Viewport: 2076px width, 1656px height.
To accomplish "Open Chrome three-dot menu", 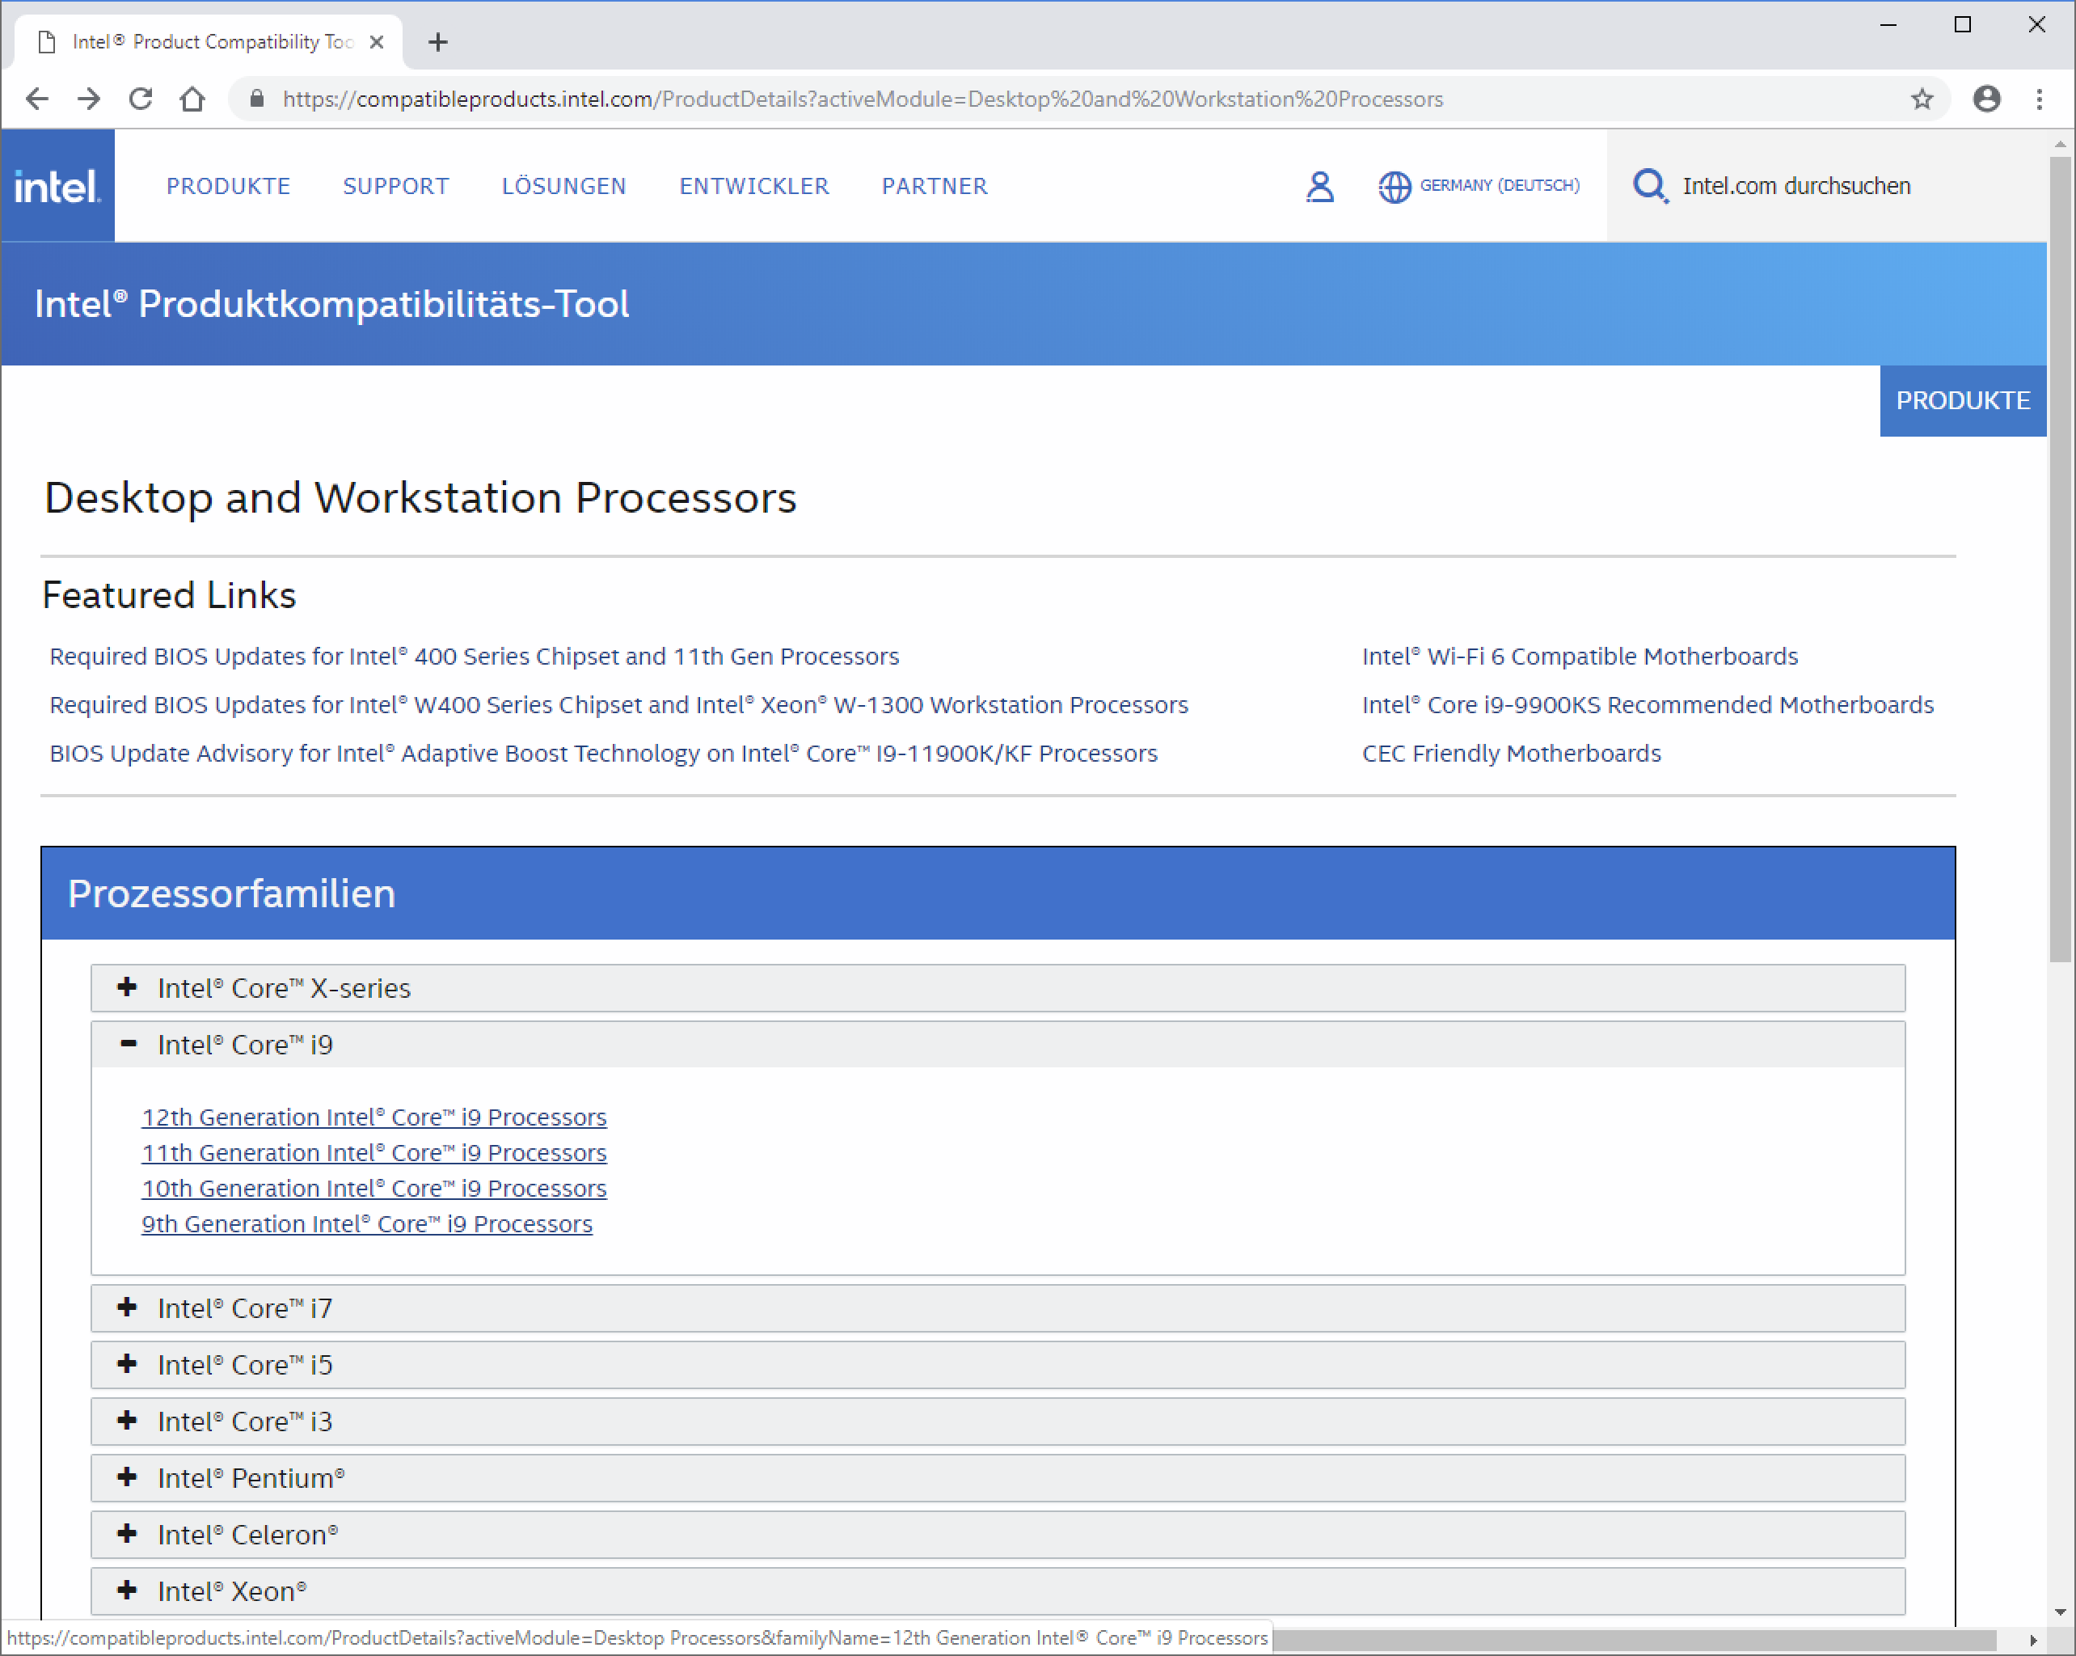I will [2039, 99].
